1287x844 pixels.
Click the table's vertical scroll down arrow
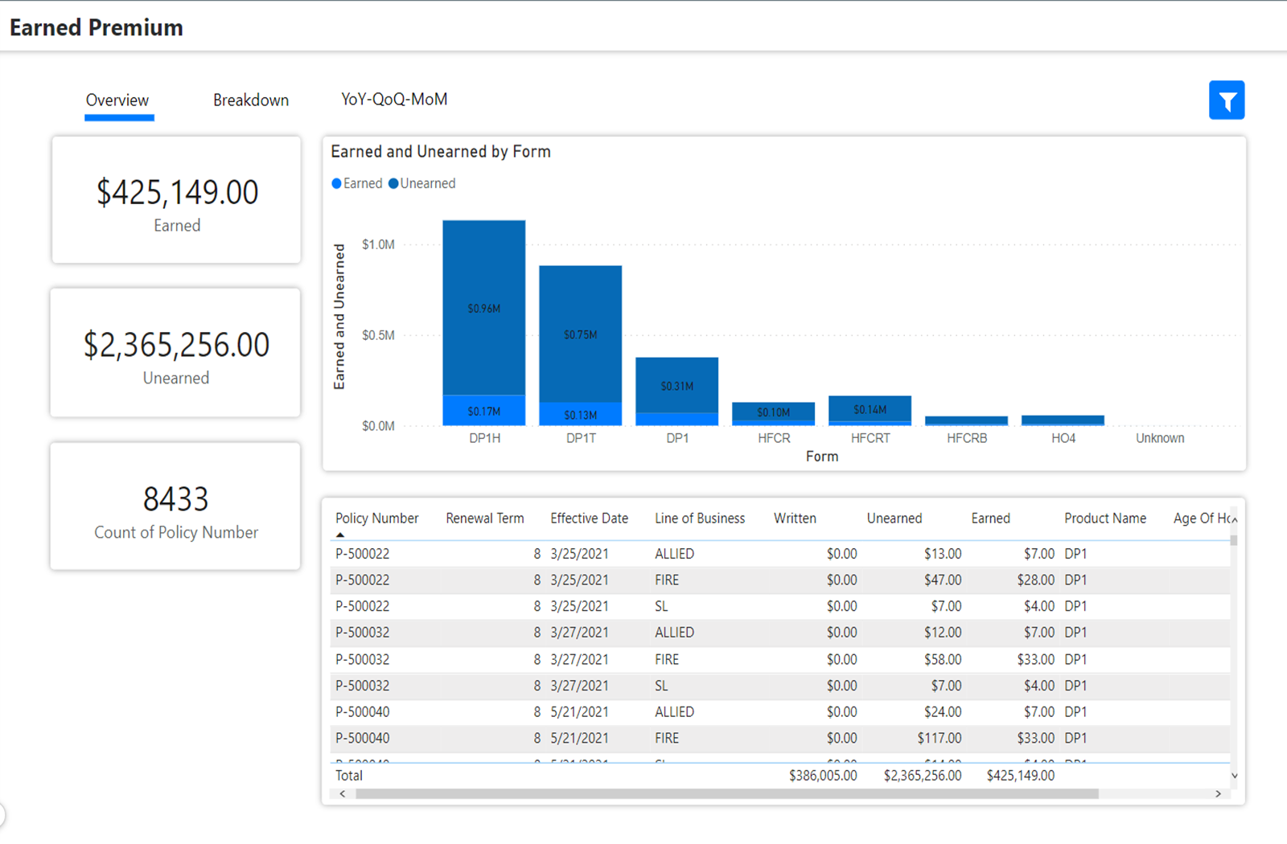click(x=1234, y=776)
